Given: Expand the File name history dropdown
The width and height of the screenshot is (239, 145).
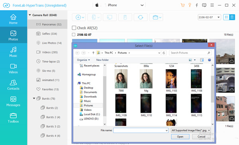Looking at the screenshot, I should pos(167,130).
